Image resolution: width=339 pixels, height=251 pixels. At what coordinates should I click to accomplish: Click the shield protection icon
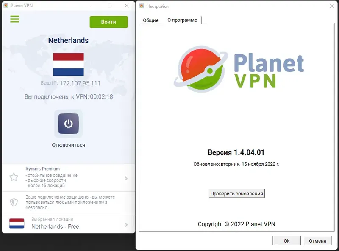coord(14,202)
